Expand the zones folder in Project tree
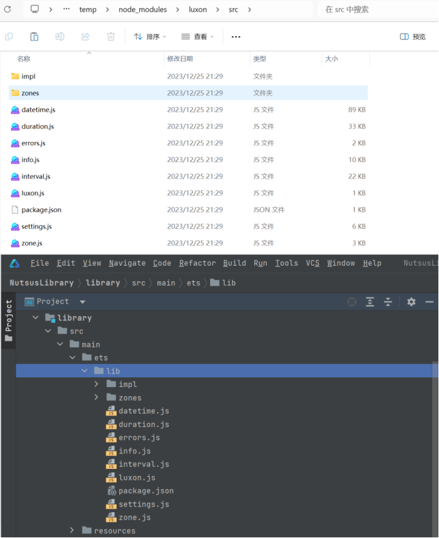Image resolution: width=439 pixels, height=538 pixels. (97, 397)
